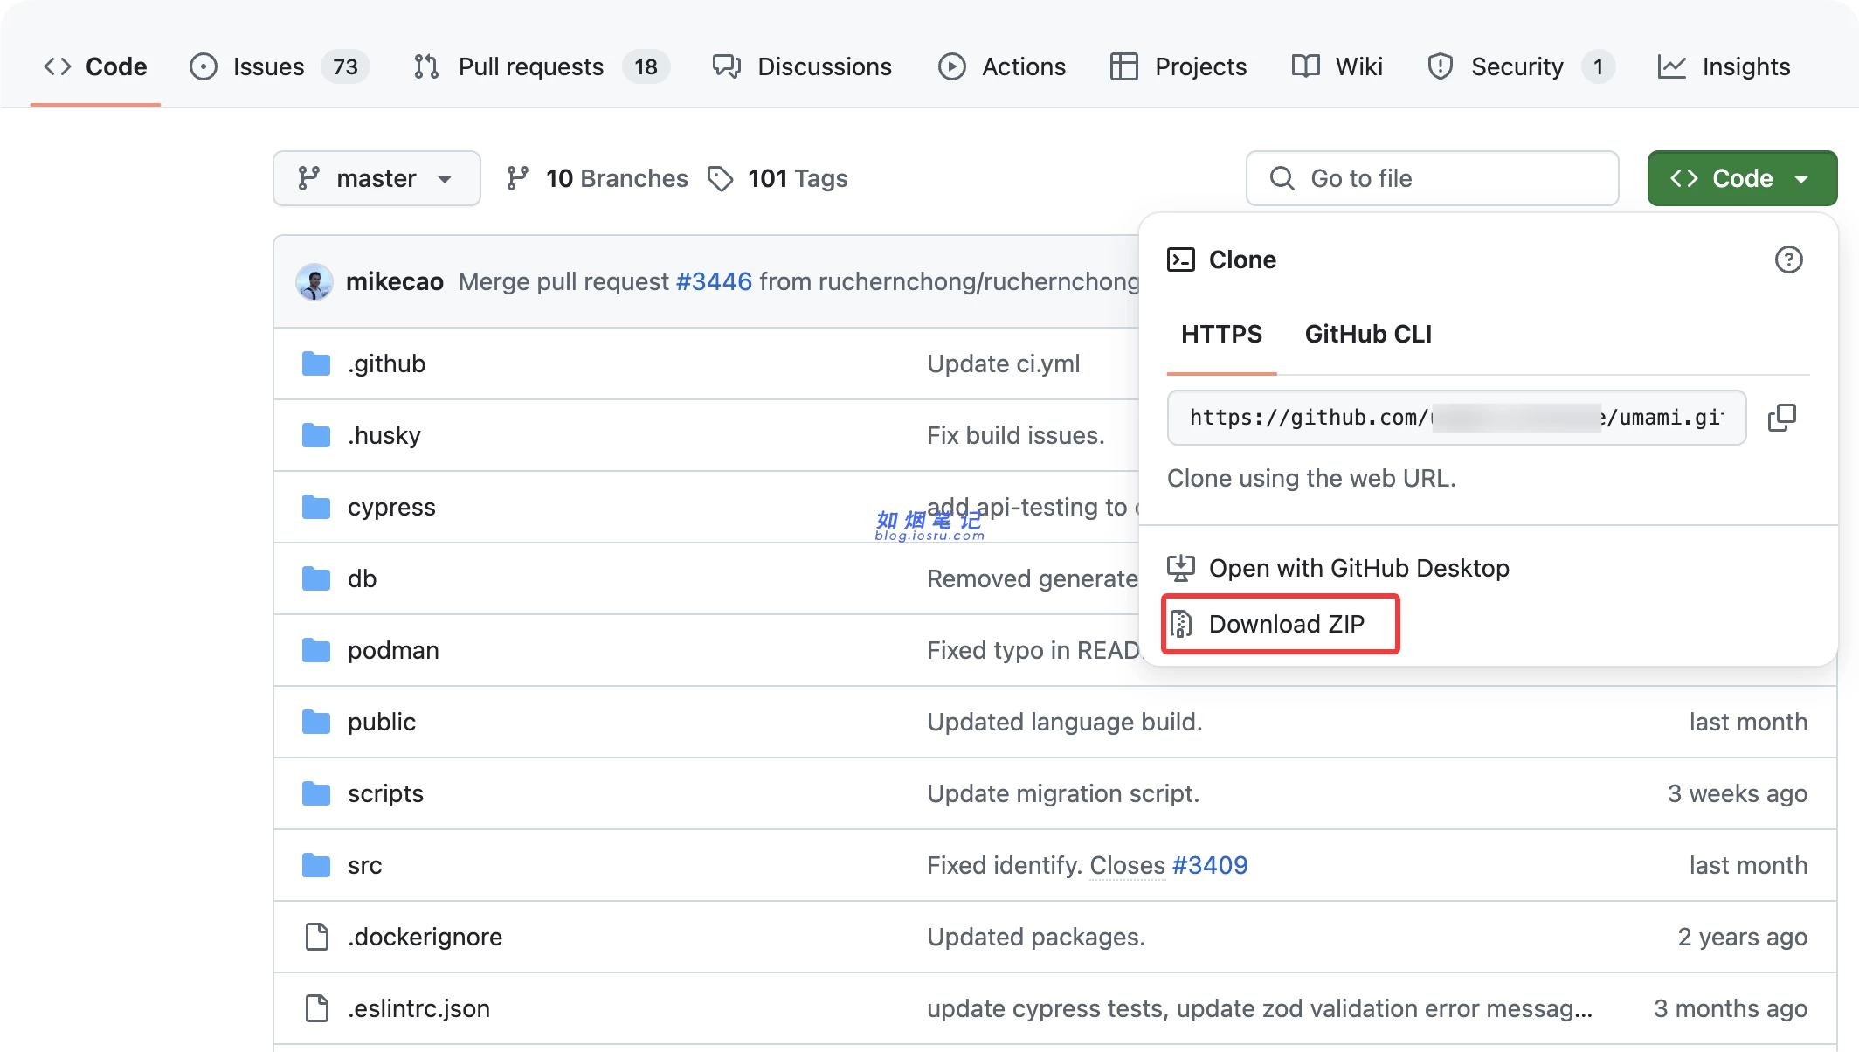Open the src folder
Viewport: 1859px width, 1052px height.
pos(365,865)
